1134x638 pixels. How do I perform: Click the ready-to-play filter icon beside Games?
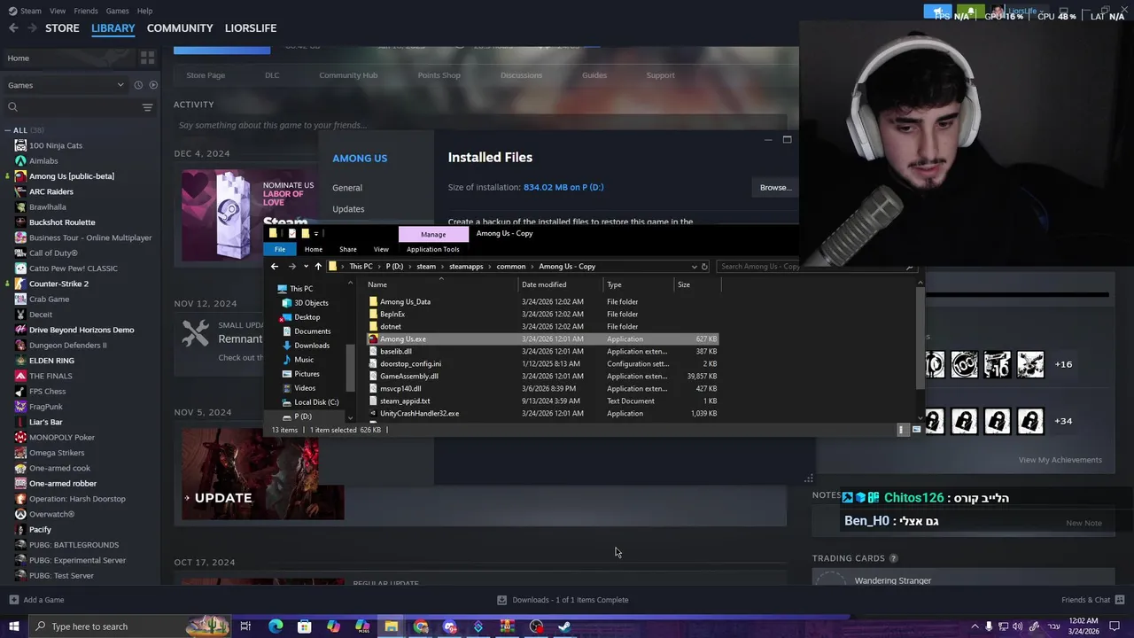click(153, 85)
